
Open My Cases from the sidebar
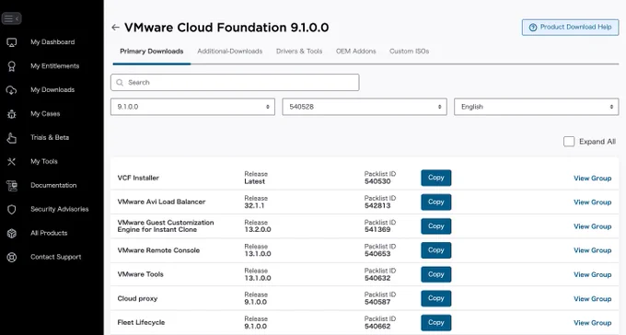click(x=45, y=114)
